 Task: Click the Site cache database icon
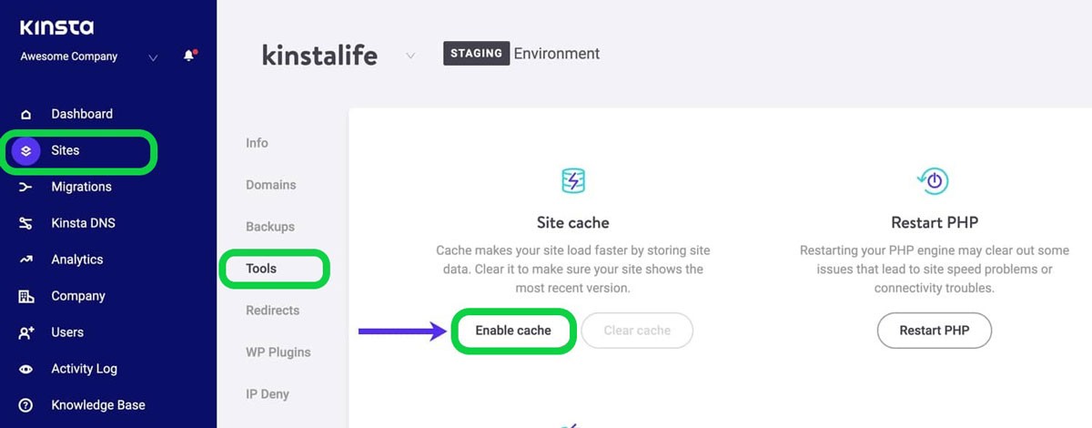pyautogui.click(x=572, y=180)
